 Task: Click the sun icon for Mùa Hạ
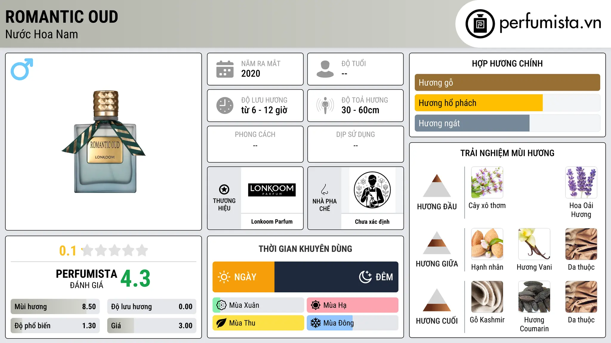(x=315, y=305)
